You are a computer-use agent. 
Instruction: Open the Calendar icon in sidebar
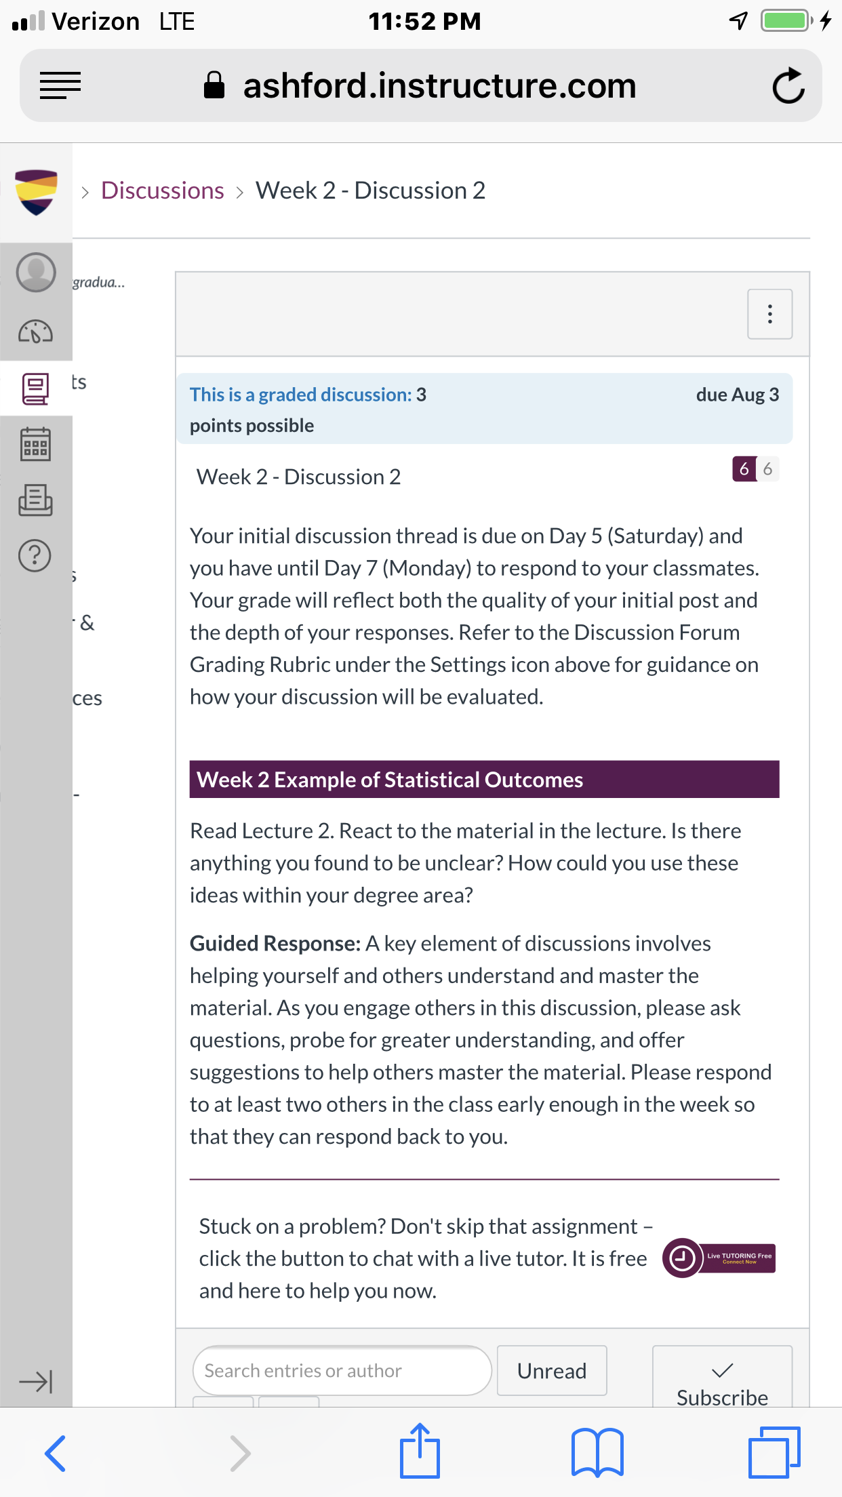pos(36,445)
